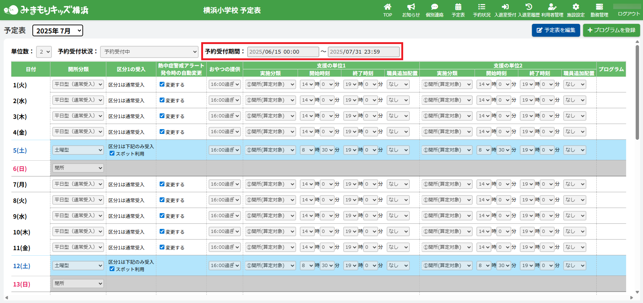Open 個別連絡 speech bubble icon

click(x=434, y=7)
